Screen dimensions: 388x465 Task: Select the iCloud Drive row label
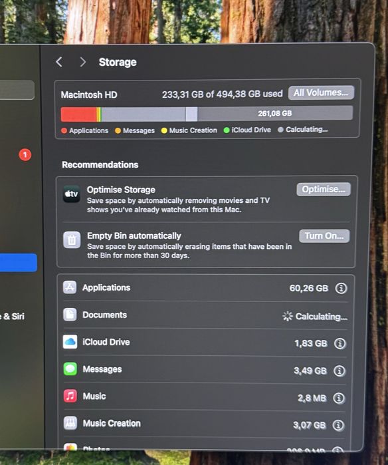pyautogui.click(x=106, y=342)
